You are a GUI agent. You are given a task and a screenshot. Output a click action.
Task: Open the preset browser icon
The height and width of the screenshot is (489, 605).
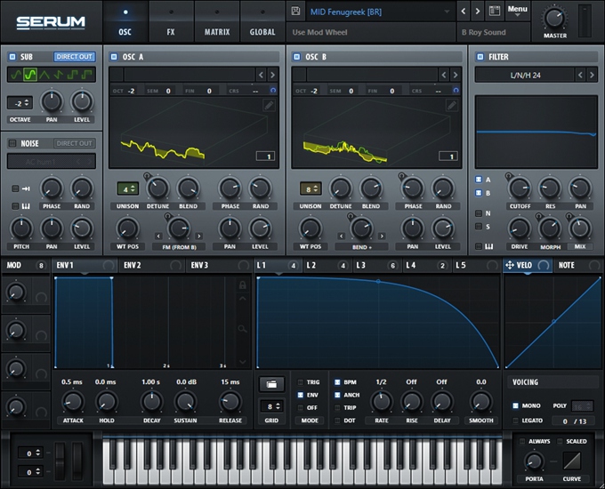495,12
